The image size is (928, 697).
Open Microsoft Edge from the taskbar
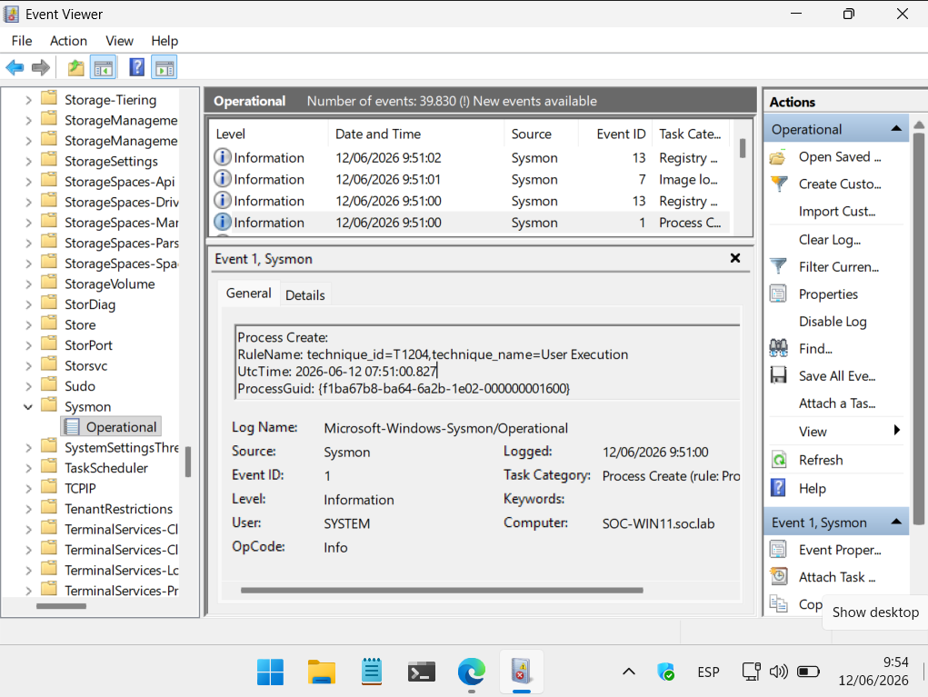coord(472,672)
